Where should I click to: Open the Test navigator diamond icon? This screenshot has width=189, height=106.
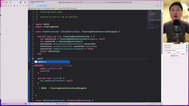[x=17, y=6]
